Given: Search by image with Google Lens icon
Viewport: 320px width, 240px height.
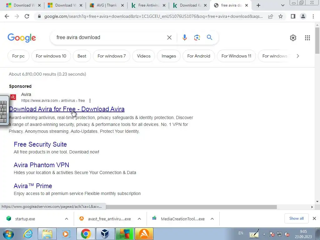Looking at the screenshot, I should tap(197, 37).
